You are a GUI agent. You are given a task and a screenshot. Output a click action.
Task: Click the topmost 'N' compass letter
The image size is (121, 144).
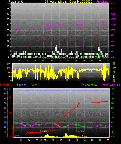[114, 64]
